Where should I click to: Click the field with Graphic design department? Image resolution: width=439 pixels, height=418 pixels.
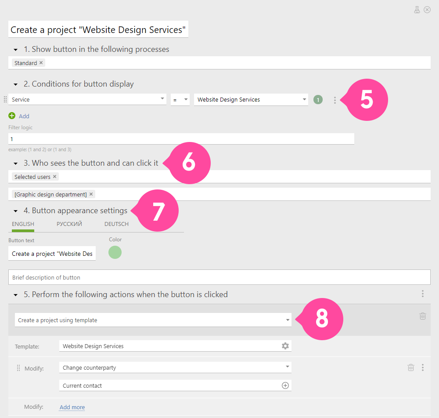pos(219,194)
